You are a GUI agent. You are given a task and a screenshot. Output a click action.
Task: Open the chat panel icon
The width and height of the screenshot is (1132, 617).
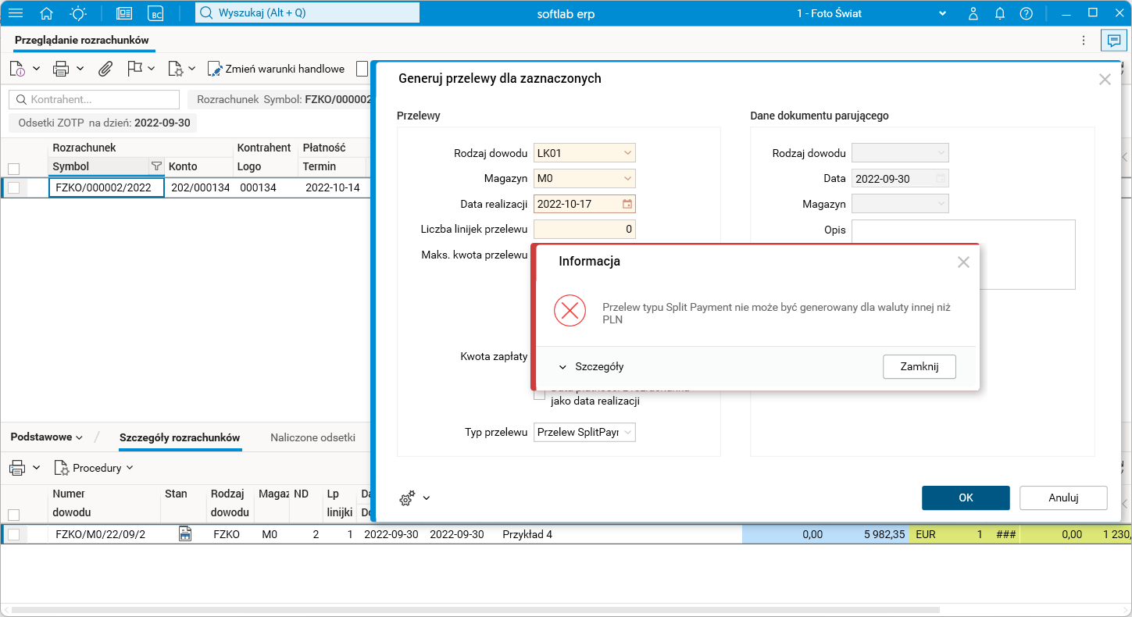click(1113, 40)
